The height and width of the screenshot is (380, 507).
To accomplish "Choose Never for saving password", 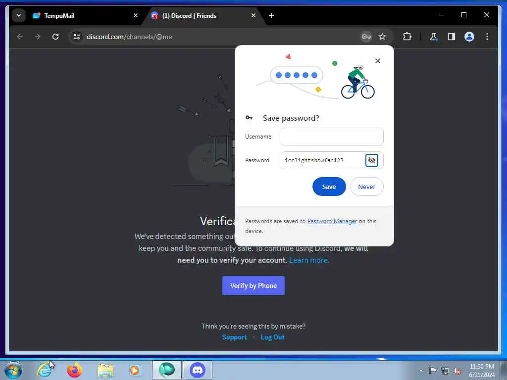I will (367, 187).
